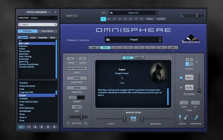This screenshot has width=223, height=140.
Task: Open the Trigger mode dropdown
Action: coord(81,97)
